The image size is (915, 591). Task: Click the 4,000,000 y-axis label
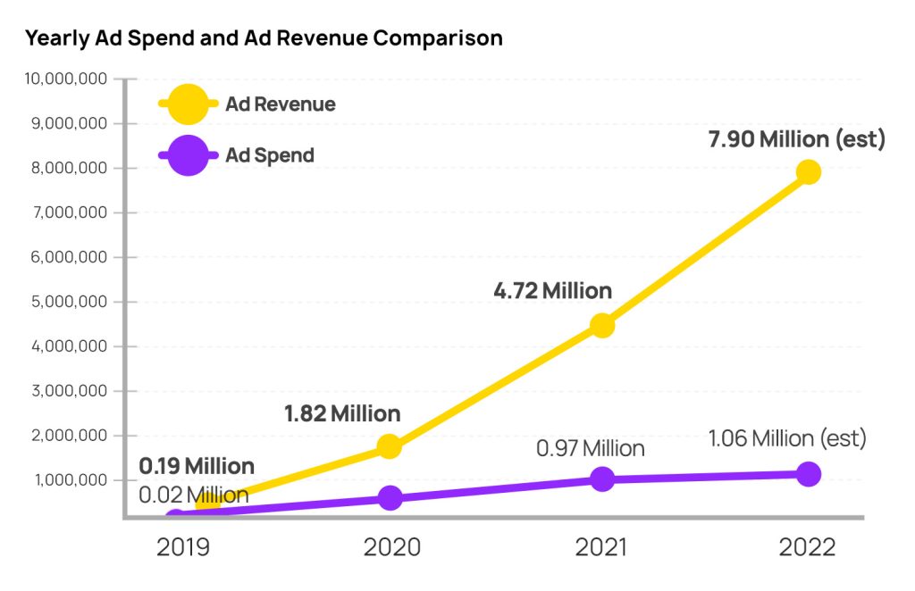[x=70, y=346]
